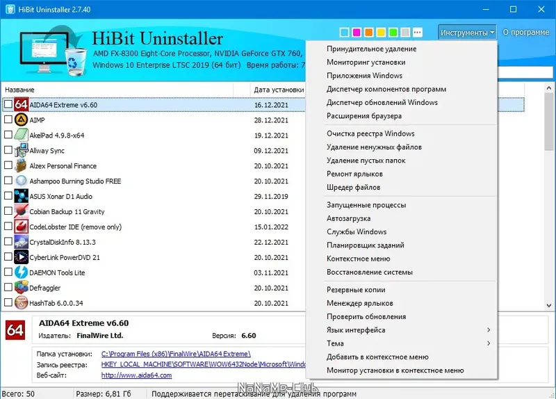Click the AIDA64 Extreme program icon in list

22,105
